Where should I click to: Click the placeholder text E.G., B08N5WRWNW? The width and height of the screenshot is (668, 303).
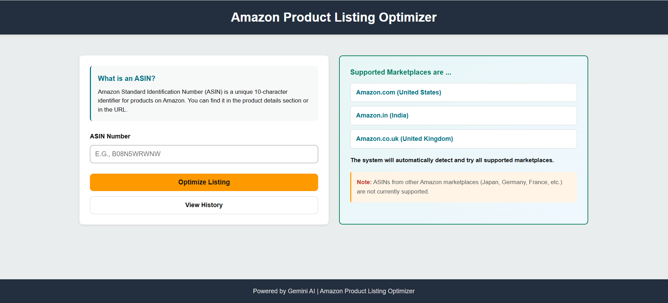click(128, 154)
